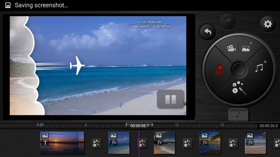Add background music with the note icon
This screenshot has width=280, height=157.
259,68
